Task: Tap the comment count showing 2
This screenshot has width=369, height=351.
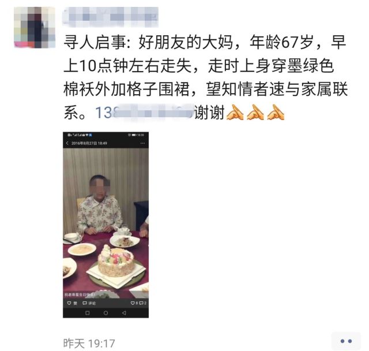Action: pos(143,303)
